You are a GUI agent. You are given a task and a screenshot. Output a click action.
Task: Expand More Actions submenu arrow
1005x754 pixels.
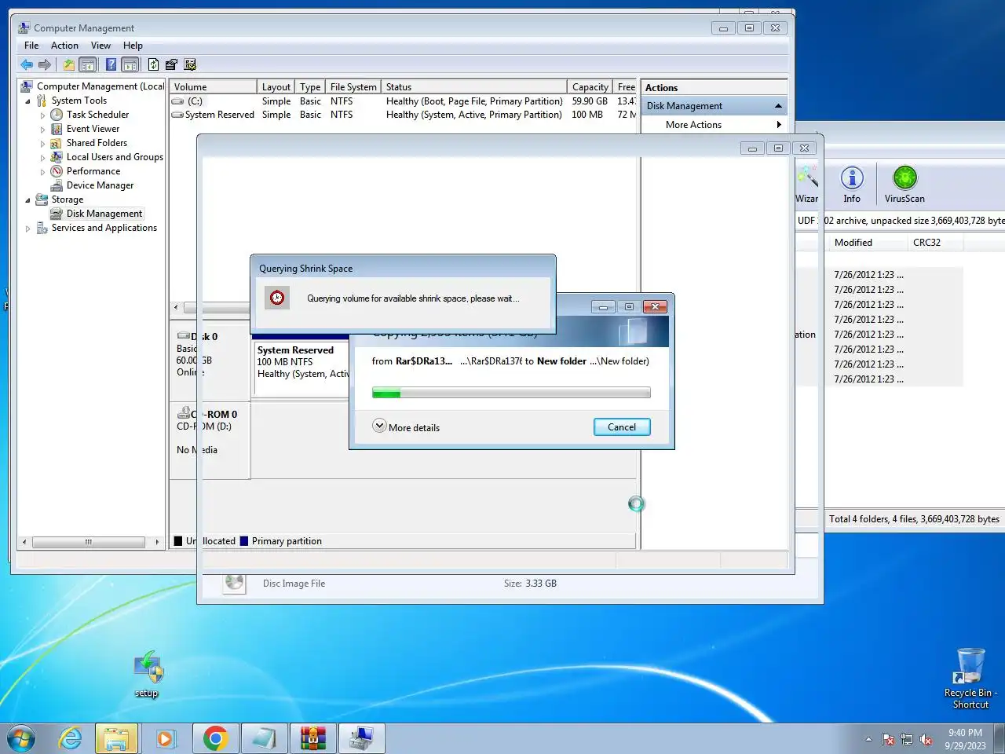(779, 125)
